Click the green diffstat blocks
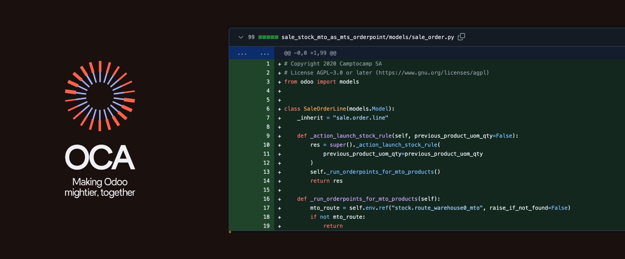Viewport: 625px width, 259px height. click(268, 37)
